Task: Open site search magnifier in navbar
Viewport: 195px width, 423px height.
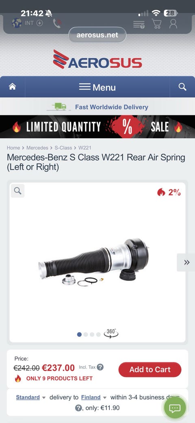Action: (182, 87)
